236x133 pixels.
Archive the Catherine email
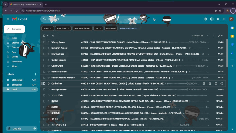click(204, 83)
